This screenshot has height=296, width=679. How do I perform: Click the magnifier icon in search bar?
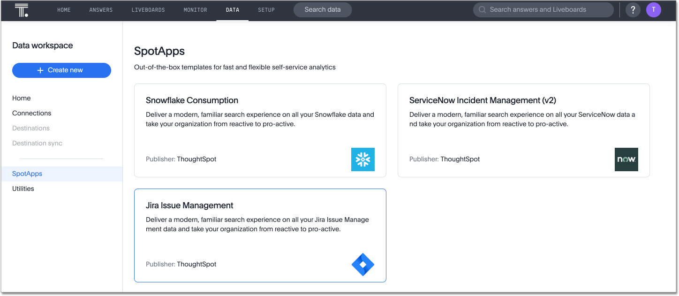pyautogui.click(x=482, y=10)
